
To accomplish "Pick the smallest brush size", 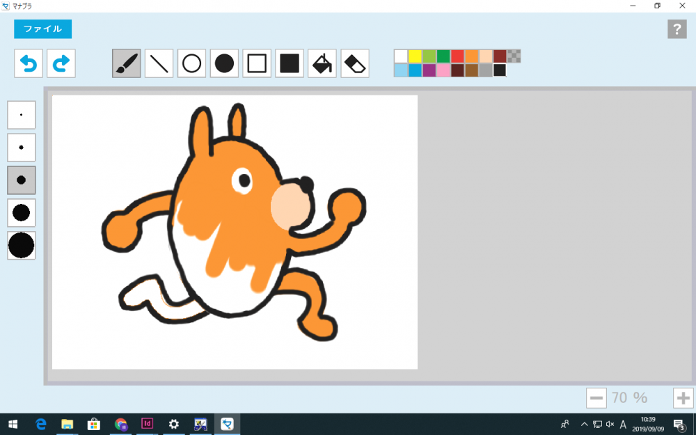I will [x=22, y=115].
